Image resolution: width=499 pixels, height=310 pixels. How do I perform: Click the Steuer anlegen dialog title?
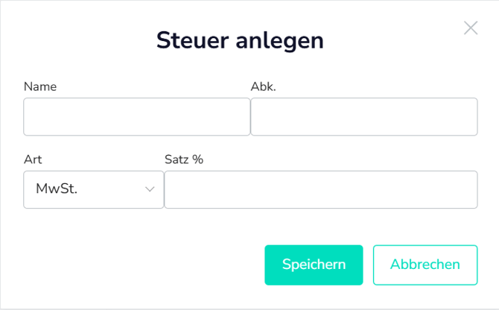pyautogui.click(x=240, y=40)
